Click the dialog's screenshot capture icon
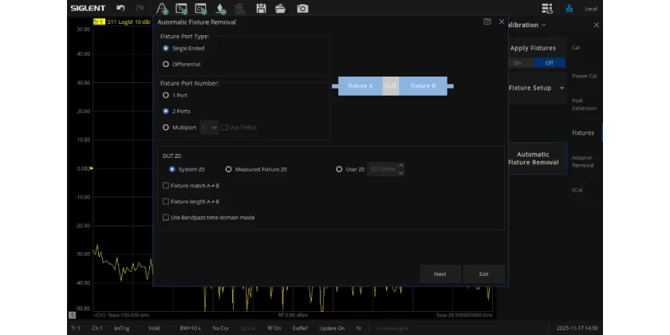 pyautogui.click(x=487, y=22)
